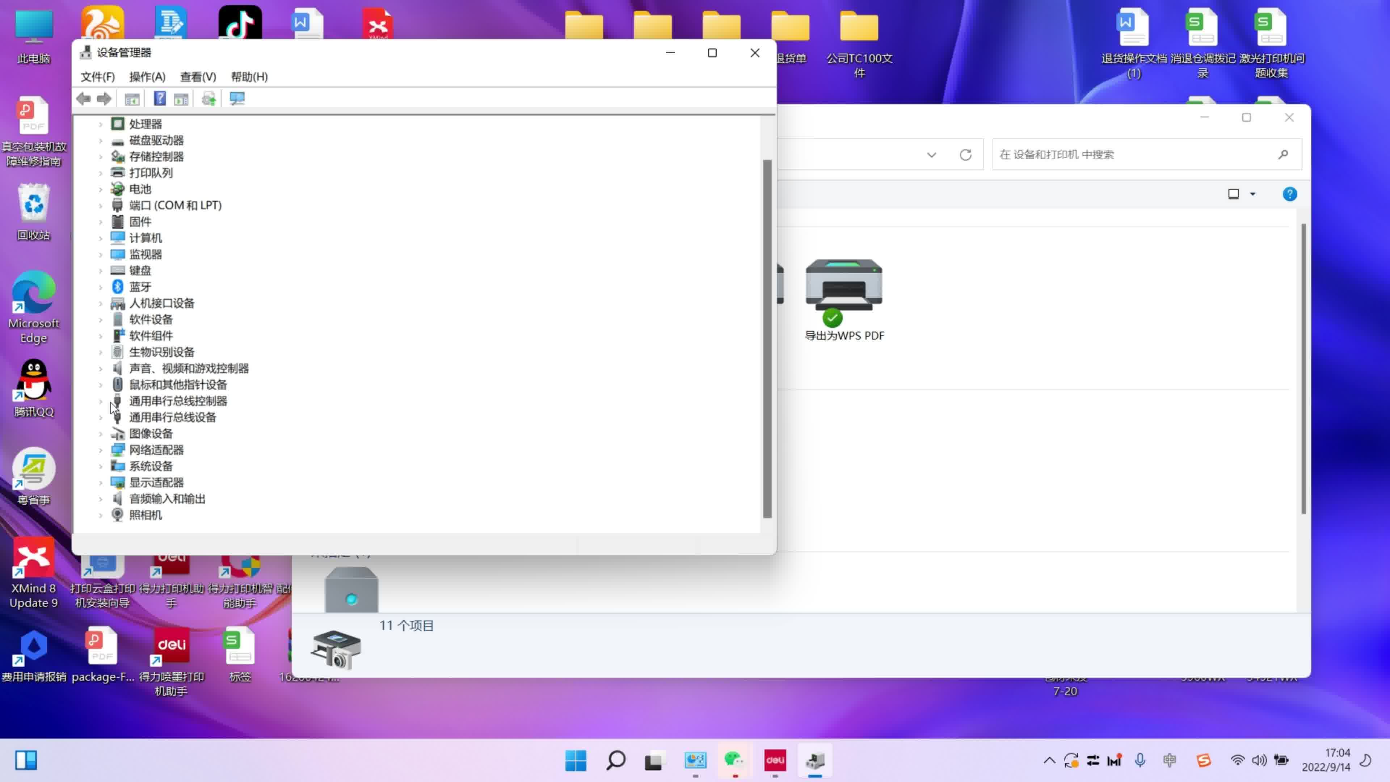
Task: Click the volume speaker tray icon
Action: point(1259,761)
